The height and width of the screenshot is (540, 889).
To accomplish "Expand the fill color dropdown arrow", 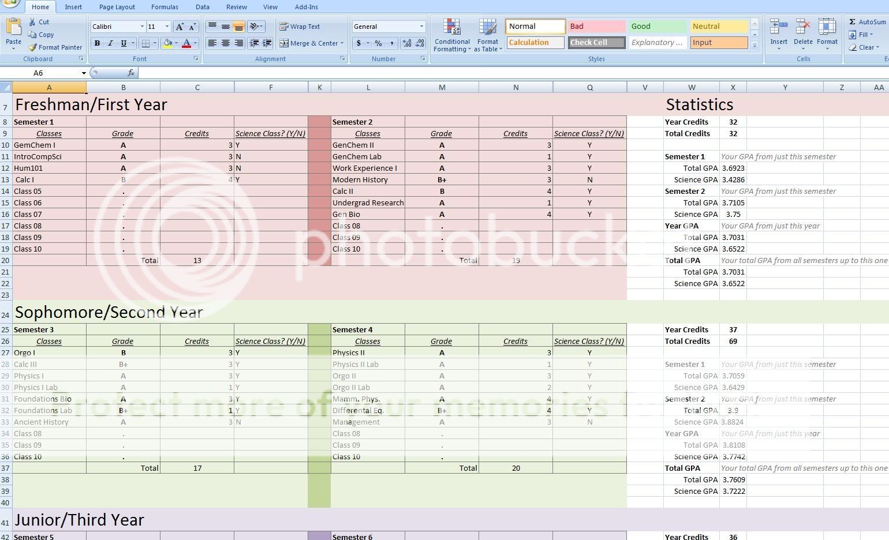I will click(x=175, y=43).
